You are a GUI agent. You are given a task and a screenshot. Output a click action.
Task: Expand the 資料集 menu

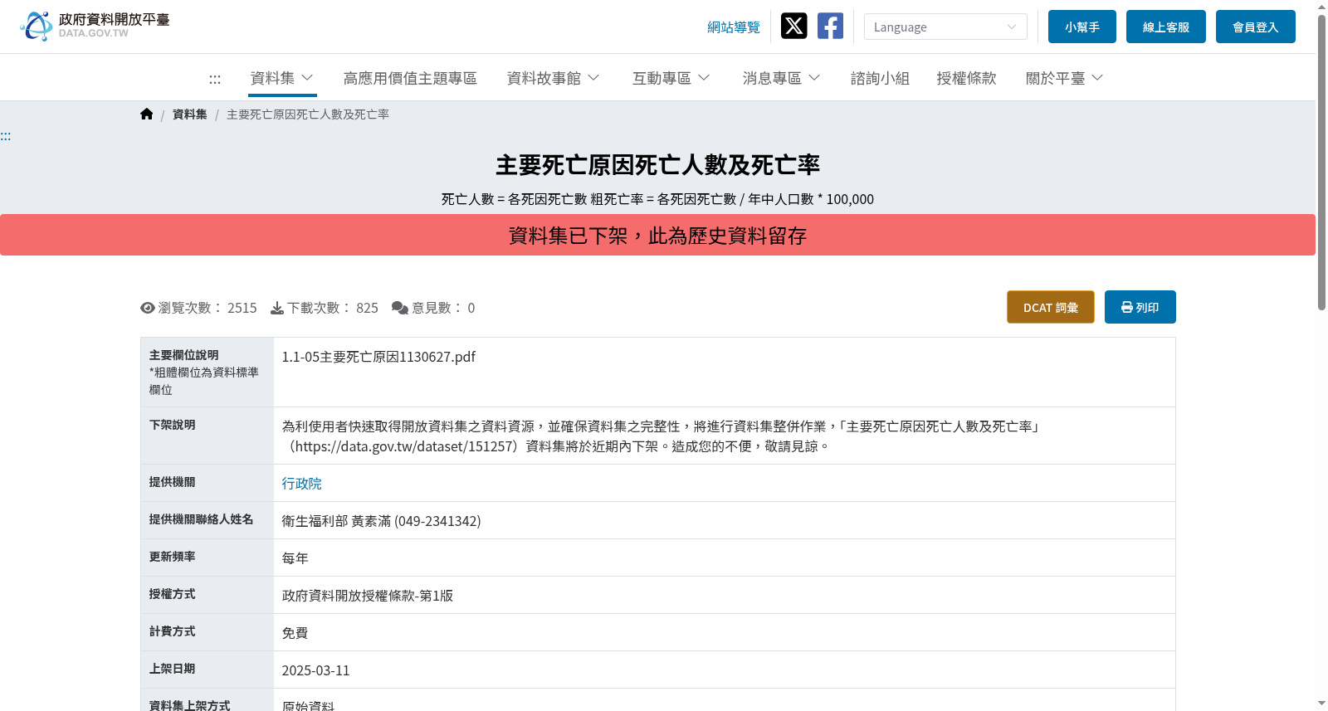[282, 78]
